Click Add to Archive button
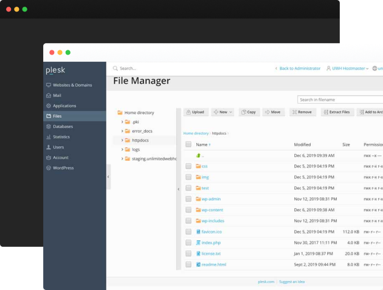Viewport: 383px width, 290px height. point(370,112)
